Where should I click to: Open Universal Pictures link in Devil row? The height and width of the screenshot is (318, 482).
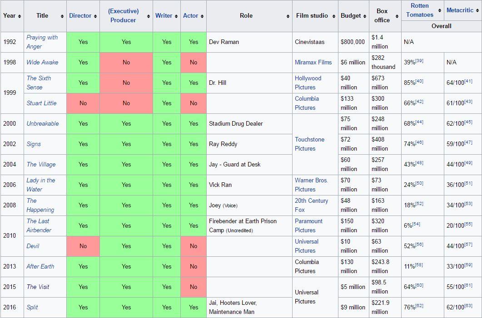point(307,246)
